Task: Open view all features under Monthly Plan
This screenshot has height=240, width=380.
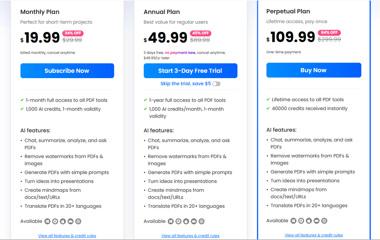Action: tap(67, 236)
